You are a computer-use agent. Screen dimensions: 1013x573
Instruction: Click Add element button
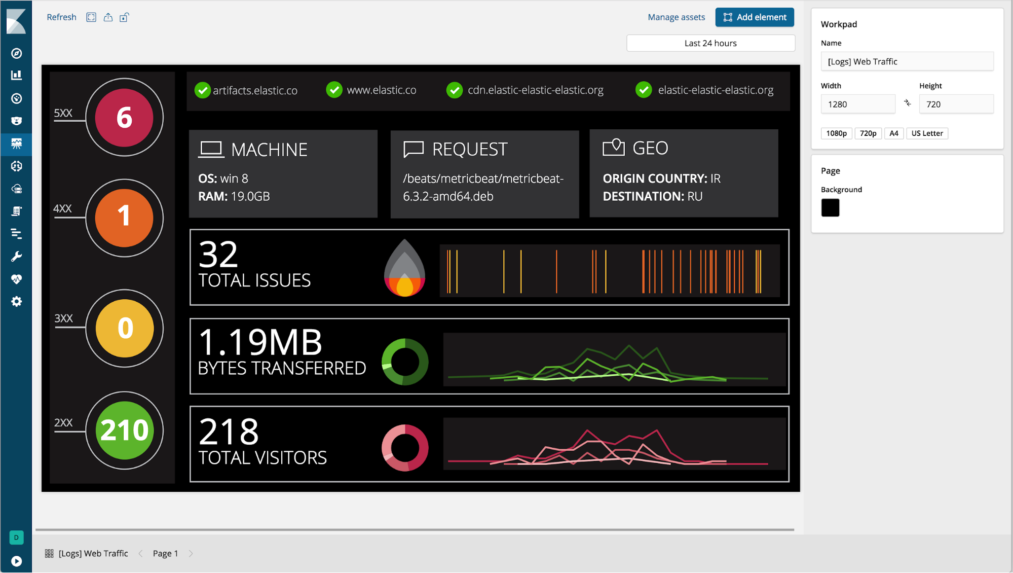[755, 17]
